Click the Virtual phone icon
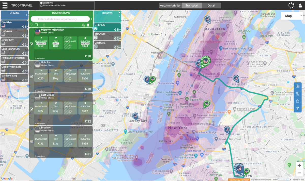 point(96,47)
